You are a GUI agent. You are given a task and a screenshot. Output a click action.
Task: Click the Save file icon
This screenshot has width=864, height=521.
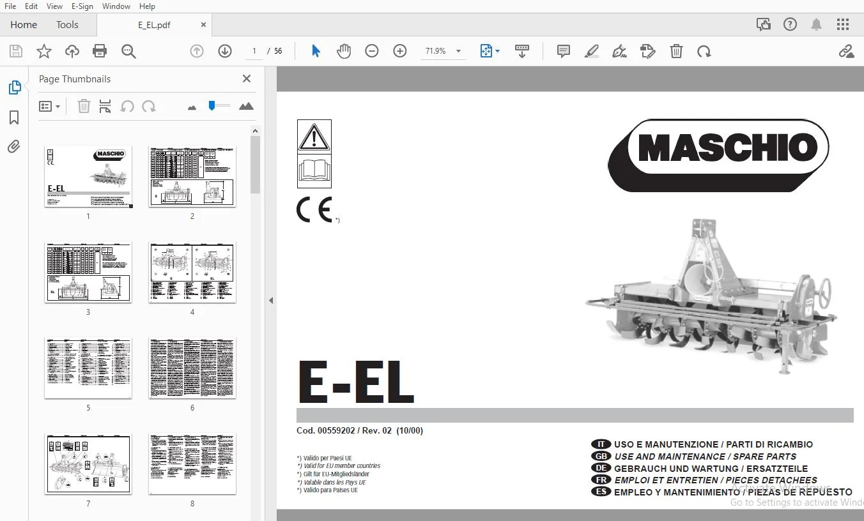coord(16,52)
